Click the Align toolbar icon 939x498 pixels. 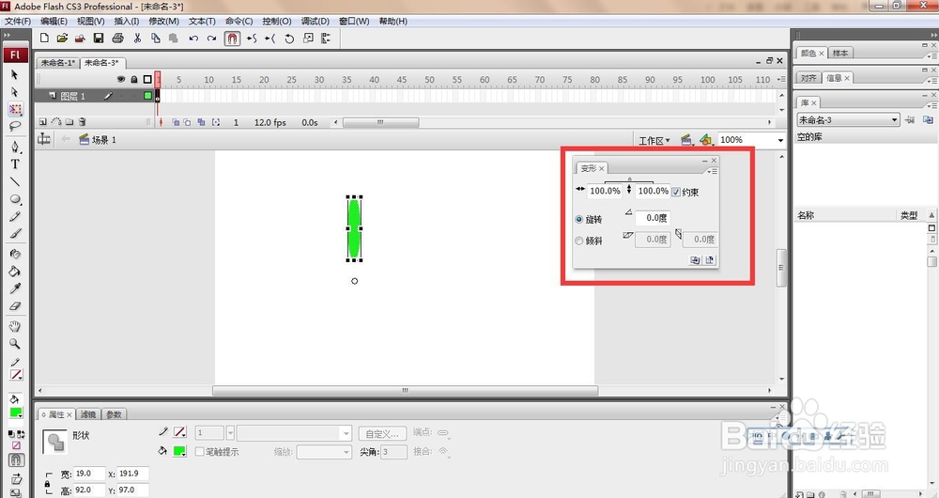coord(326,39)
